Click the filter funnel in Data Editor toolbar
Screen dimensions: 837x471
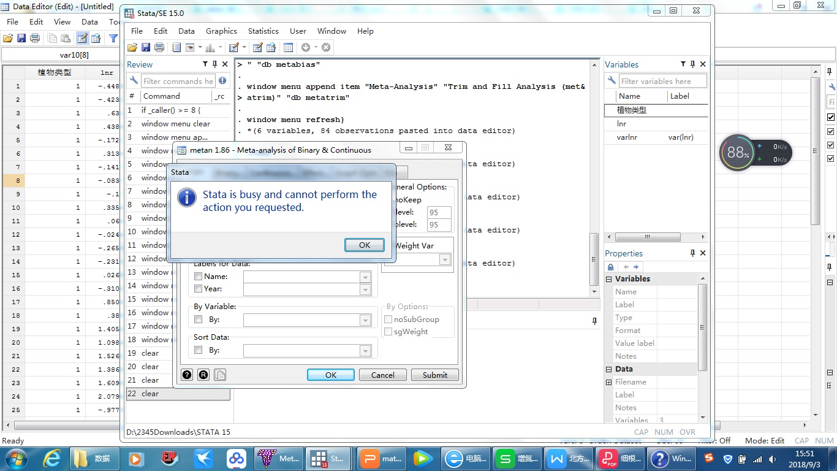point(113,38)
